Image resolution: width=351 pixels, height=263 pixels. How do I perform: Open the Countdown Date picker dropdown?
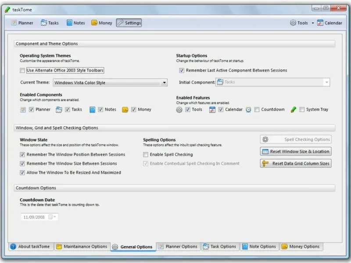point(54,217)
